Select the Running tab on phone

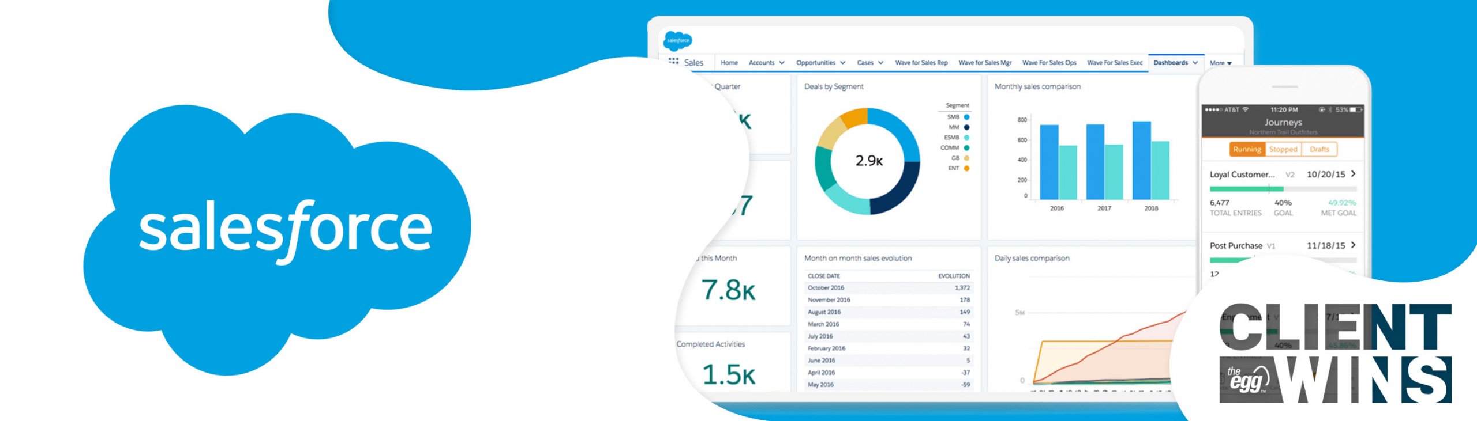tap(1247, 149)
